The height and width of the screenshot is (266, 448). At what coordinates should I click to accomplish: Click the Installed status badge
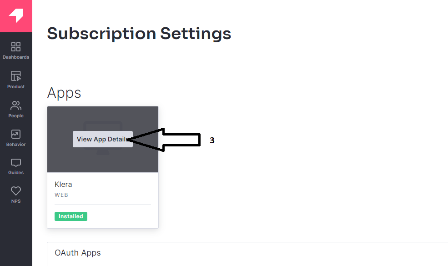71,216
